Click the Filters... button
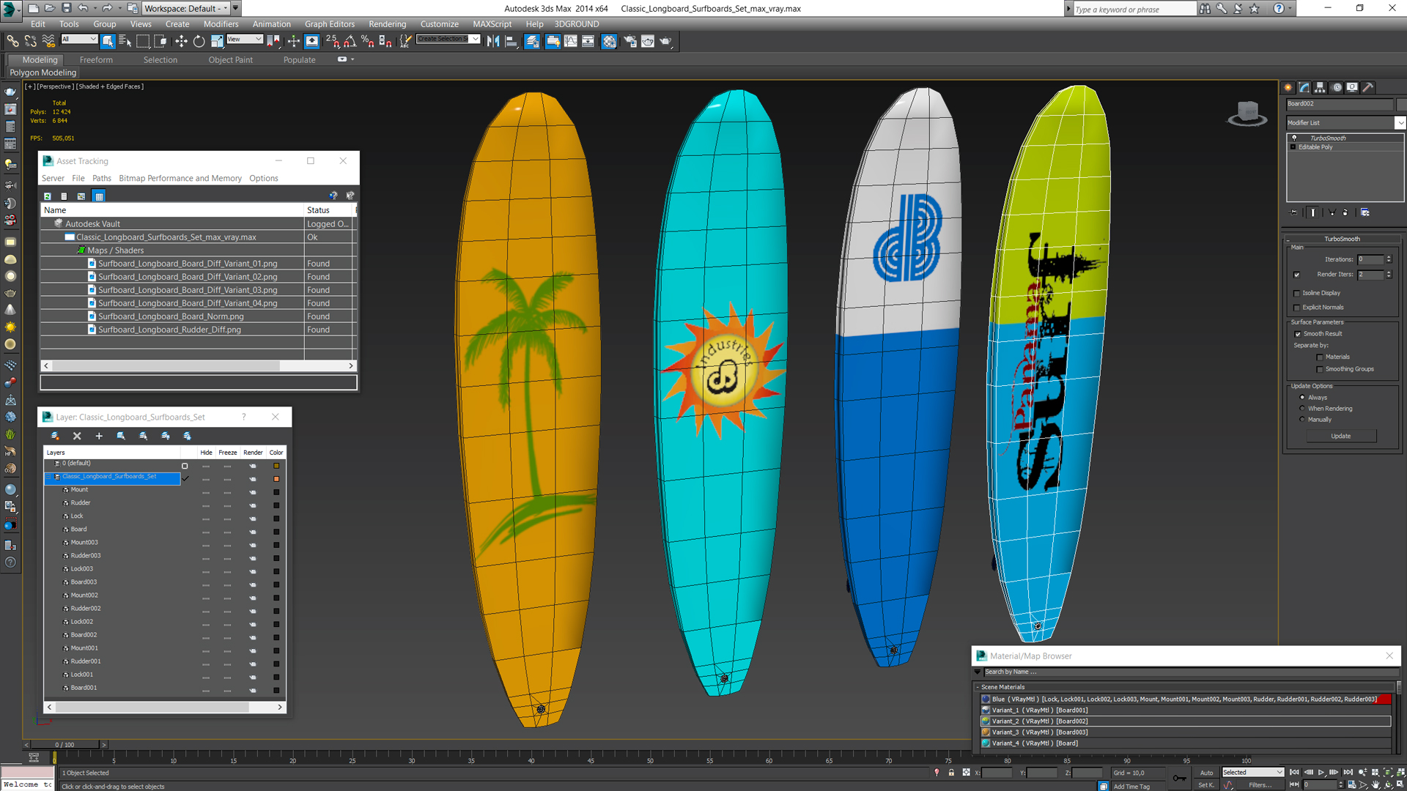 coord(1260,785)
